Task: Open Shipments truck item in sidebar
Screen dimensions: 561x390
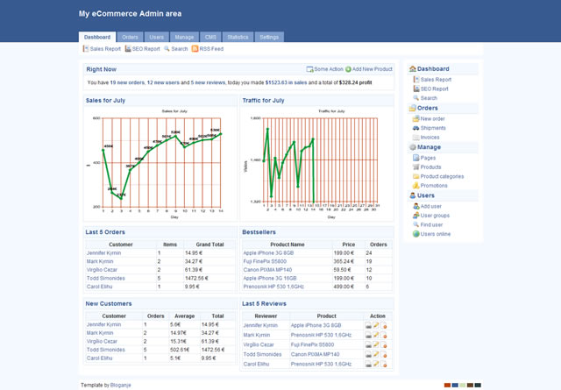Action: (x=429, y=128)
